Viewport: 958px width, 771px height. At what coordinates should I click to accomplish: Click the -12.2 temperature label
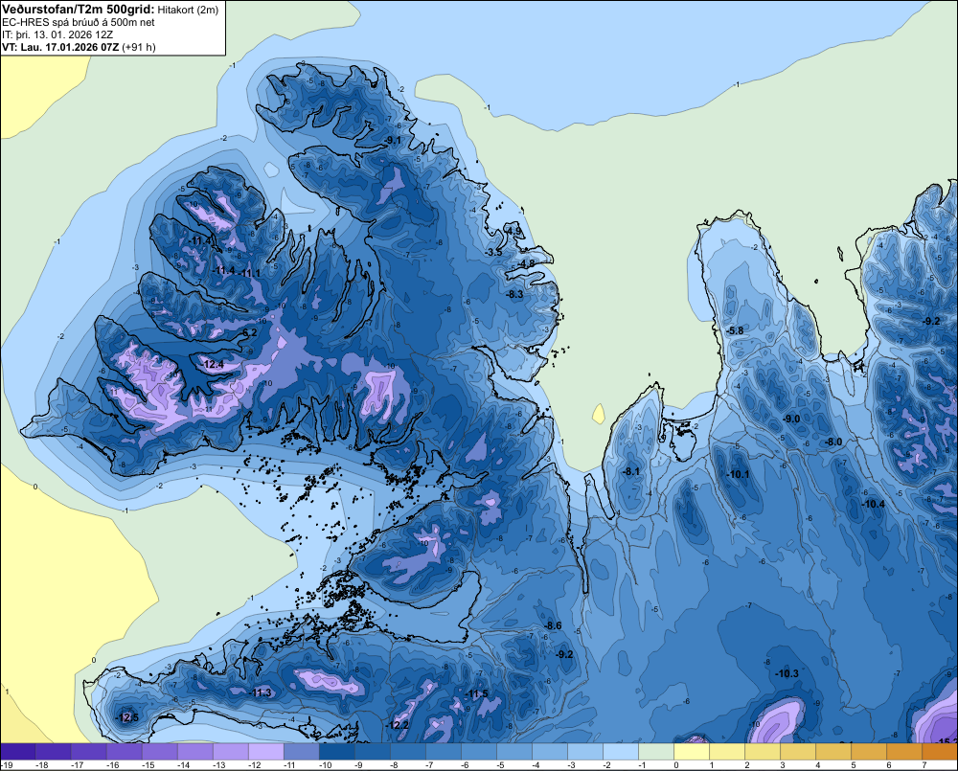point(398,725)
